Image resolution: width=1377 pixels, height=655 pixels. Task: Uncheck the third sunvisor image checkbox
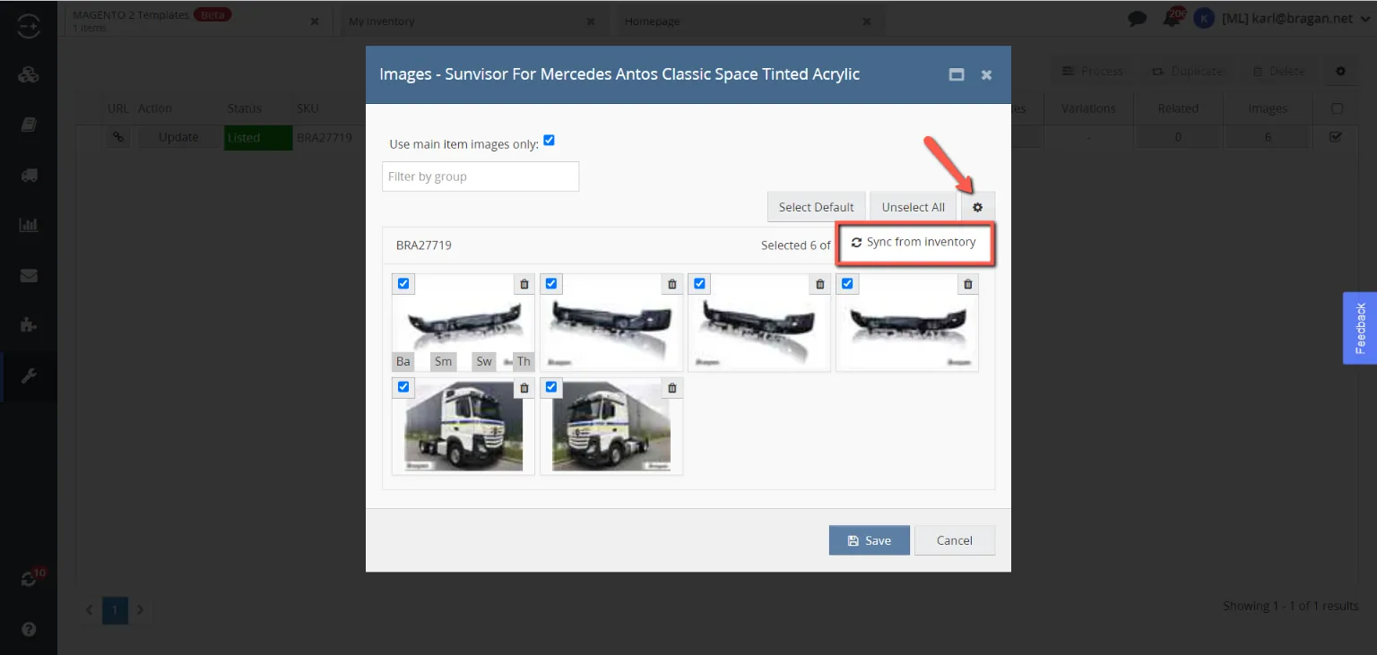tap(699, 284)
